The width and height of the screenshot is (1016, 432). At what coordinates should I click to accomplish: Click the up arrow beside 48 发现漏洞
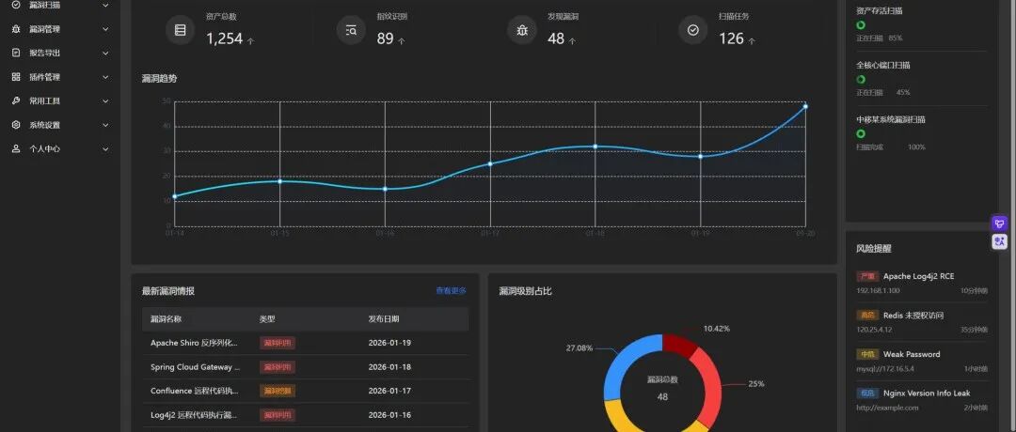pyautogui.click(x=572, y=40)
